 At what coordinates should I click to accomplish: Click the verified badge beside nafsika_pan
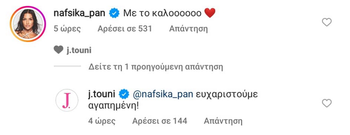point(114,13)
